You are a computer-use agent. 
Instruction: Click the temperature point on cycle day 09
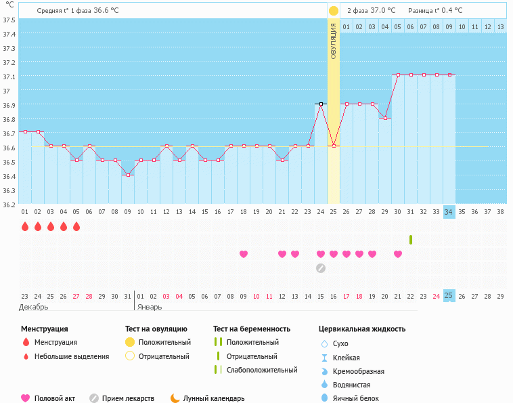click(128, 175)
